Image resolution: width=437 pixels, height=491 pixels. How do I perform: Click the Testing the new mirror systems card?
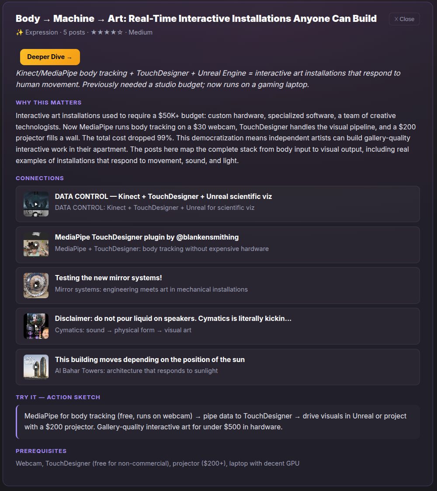pos(218,286)
